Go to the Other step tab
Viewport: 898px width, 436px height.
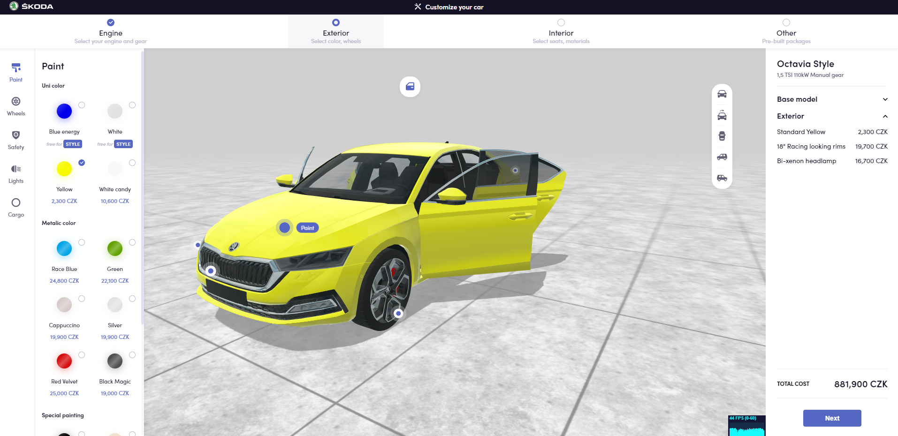[786, 31]
